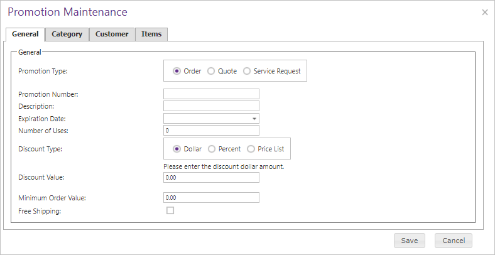The height and width of the screenshot is (255, 495).
Task: Click the Number of Uses field
Action: pos(211,131)
